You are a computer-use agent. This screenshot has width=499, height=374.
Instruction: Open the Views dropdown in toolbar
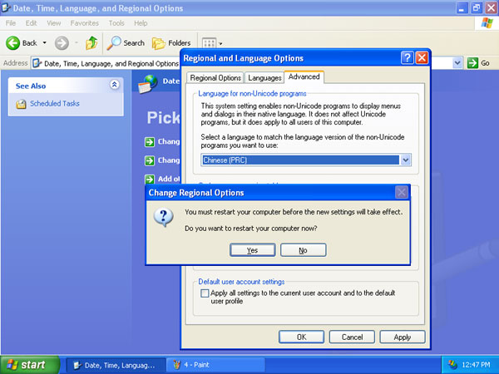tap(212, 42)
